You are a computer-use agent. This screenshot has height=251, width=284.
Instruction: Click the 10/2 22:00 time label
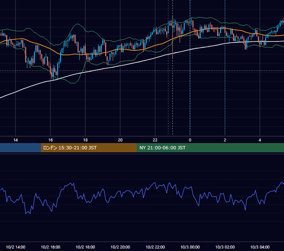coord(155,247)
